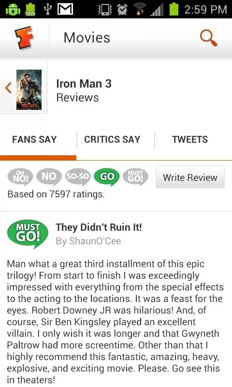Select the green "Go" rating bubble
The height and width of the screenshot is (387, 232).
tap(107, 177)
